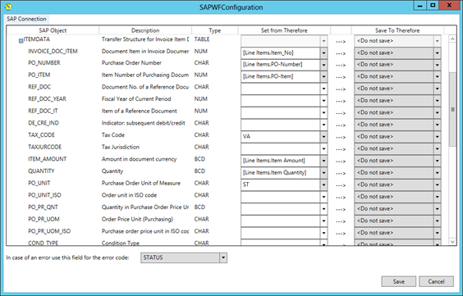Open the SAP Connection menu

point(26,19)
